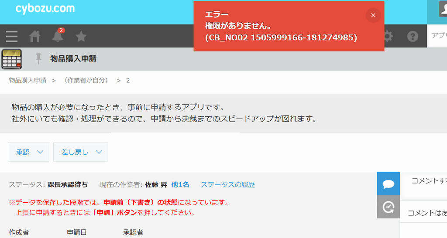Screen dimensions: 447x238
Task: Click the calculator app icon
Action: tap(12, 59)
